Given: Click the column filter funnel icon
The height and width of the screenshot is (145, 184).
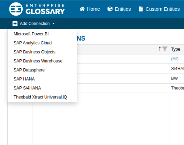Looking at the screenshot, I should pyautogui.click(x=165, y=49).
